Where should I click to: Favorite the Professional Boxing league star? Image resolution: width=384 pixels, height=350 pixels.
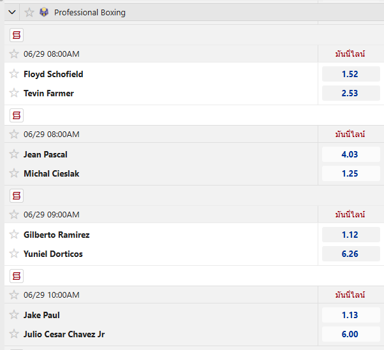(x=29, y=12)
